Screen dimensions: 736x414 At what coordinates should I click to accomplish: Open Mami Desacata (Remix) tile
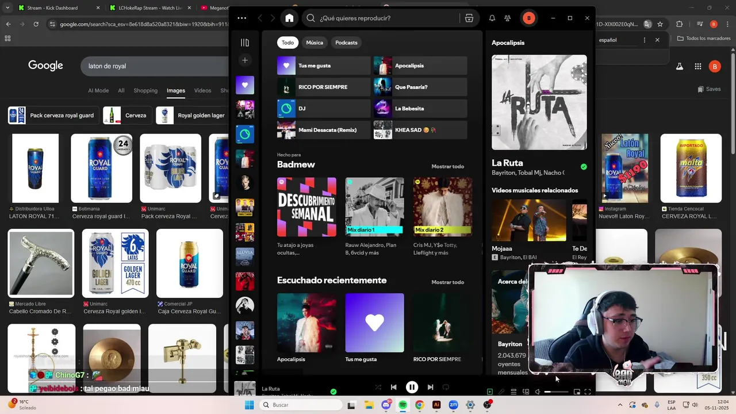pos(324,130)
